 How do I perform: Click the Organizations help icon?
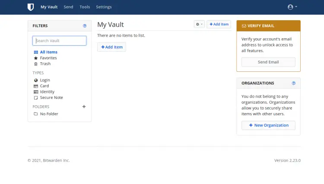click(x=294, y=83)
